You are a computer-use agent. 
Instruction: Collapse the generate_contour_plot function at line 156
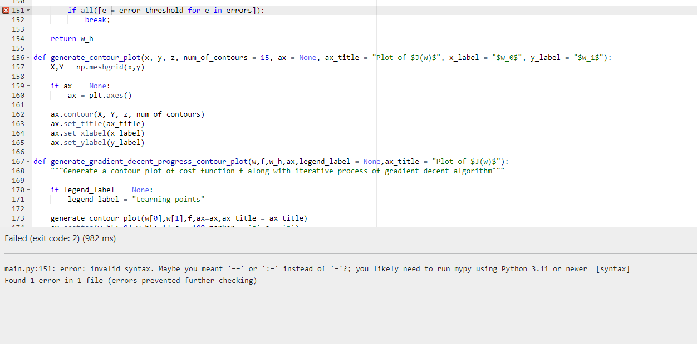28,58
